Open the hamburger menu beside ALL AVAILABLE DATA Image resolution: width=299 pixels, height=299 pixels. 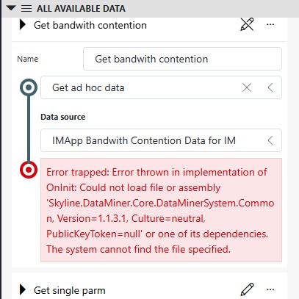tap(26, 9)
